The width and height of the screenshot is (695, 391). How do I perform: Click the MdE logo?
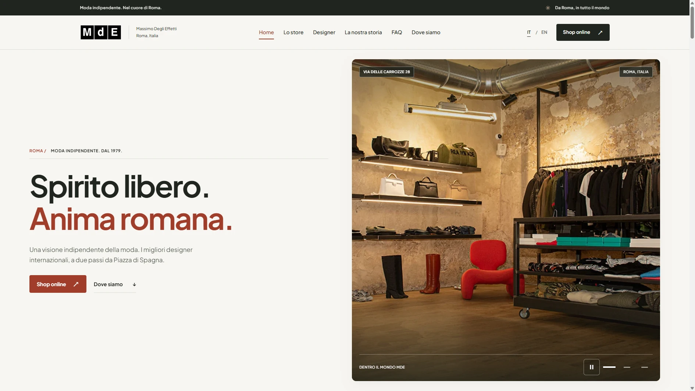click(101, 32)
